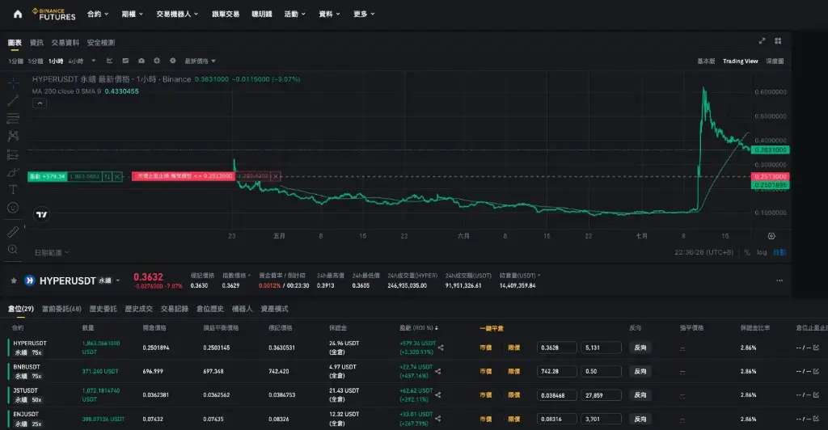Switch to the 4小時 timeframe
828x430 pixels.
[75, 61]
